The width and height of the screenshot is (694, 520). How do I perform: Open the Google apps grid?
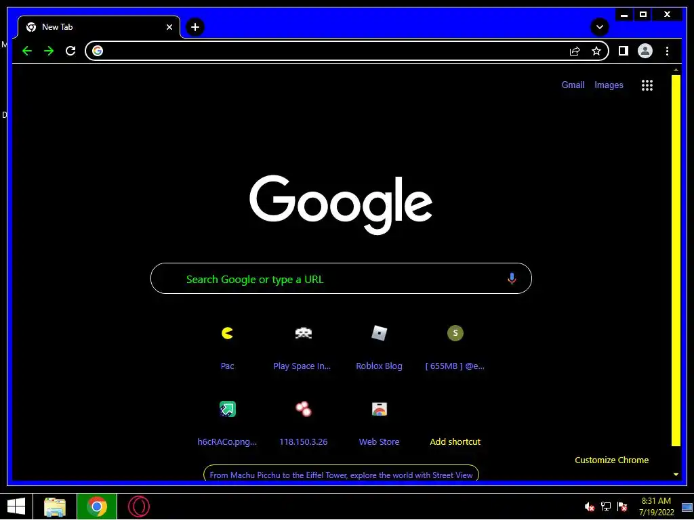click(647, 85)
